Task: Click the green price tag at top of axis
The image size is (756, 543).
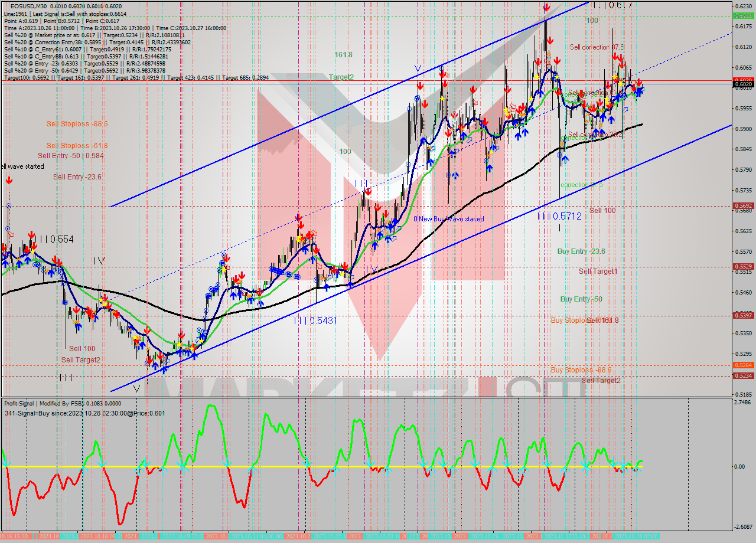Action: click(x=742, y=16)
